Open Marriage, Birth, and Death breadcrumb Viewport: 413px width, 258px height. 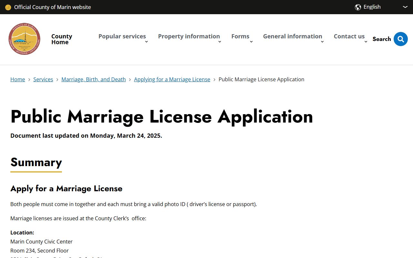click(94, 79)
